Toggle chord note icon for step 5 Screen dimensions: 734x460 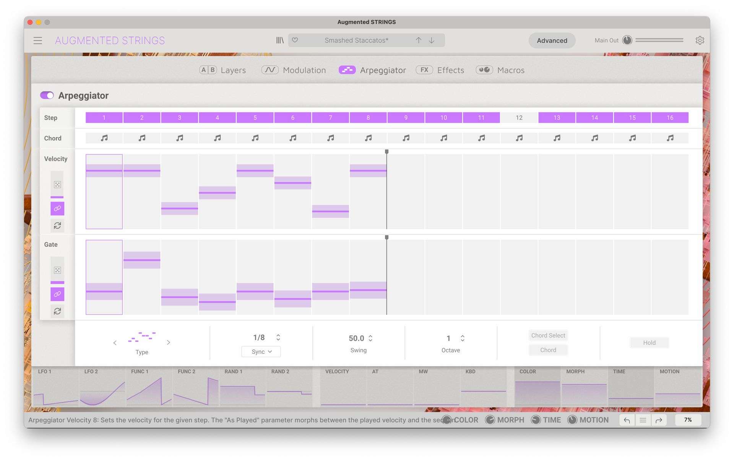(255, 138)
